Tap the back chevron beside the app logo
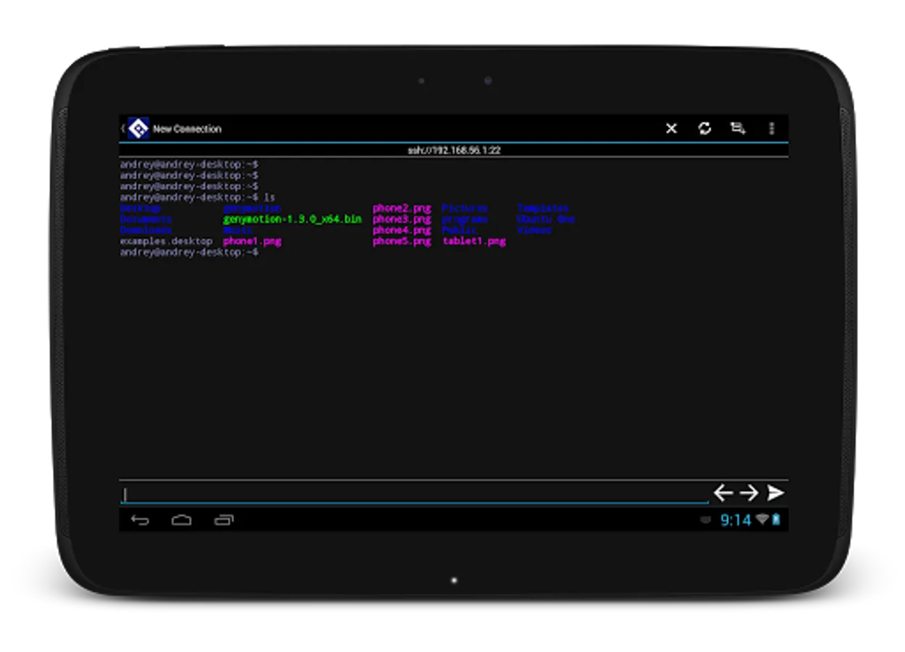The width and height of the screenshot is (905, 652). coord(122,129)
